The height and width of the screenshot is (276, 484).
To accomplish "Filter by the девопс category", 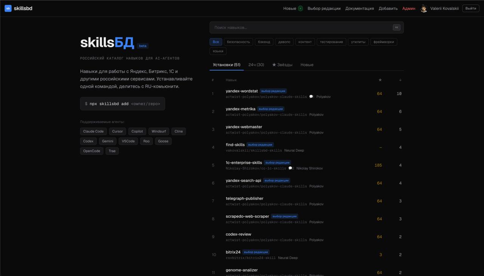I will [284, 42].
